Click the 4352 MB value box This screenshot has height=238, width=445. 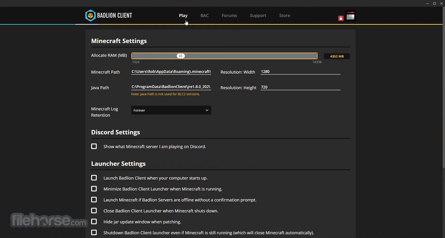click(x=337, y=56)
